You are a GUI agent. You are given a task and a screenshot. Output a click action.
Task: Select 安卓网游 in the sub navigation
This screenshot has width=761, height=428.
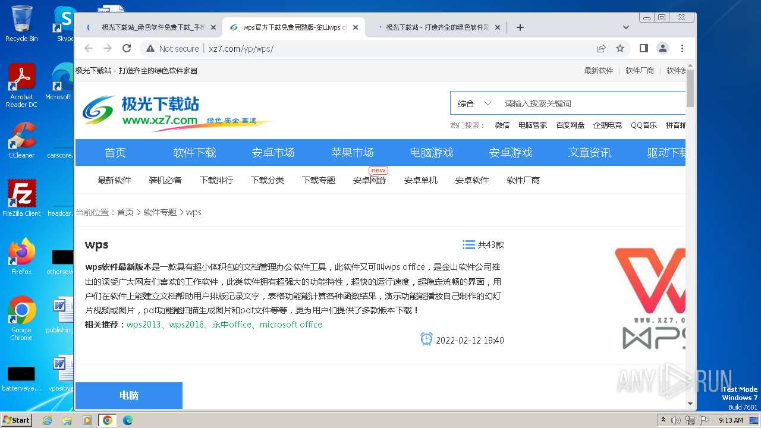[370, 180]
